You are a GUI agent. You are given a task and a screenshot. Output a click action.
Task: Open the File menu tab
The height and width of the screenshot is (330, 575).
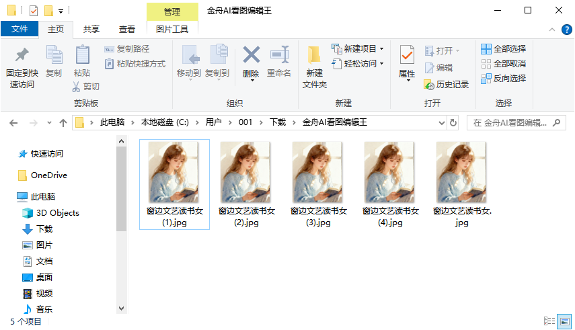point(20,30)
